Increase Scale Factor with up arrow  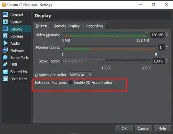(x=167, y=60)
